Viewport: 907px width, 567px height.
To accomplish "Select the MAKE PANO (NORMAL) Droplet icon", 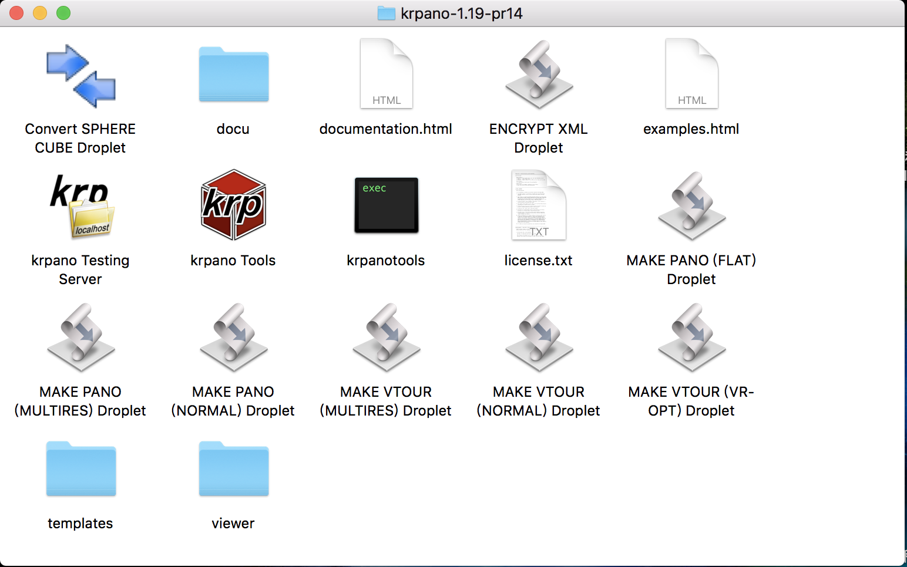I will coord(234,337).
